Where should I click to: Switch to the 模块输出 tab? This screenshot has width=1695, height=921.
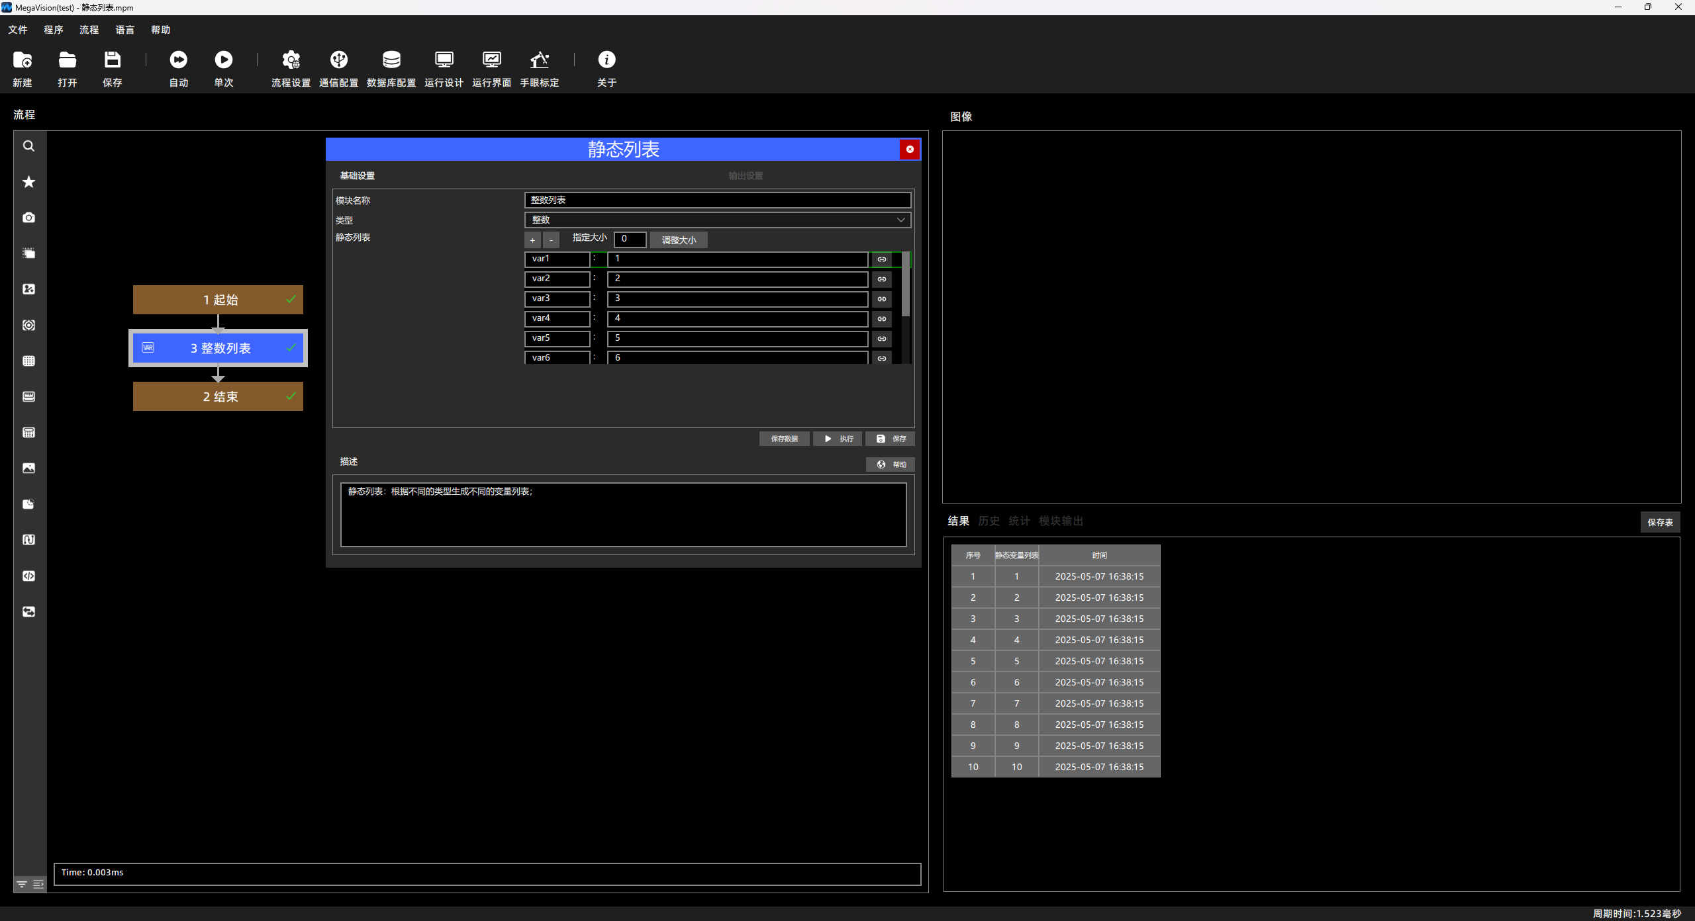1061,521
